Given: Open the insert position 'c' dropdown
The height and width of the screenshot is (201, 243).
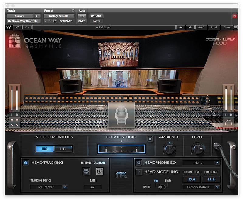Looking at the screenshot, I should 37,16.
